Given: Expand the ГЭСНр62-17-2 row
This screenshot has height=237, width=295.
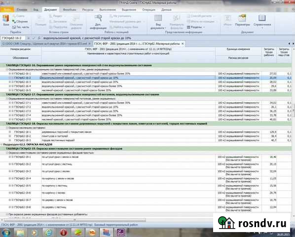Looking at the screenshot, I should (x=9, y=107).
